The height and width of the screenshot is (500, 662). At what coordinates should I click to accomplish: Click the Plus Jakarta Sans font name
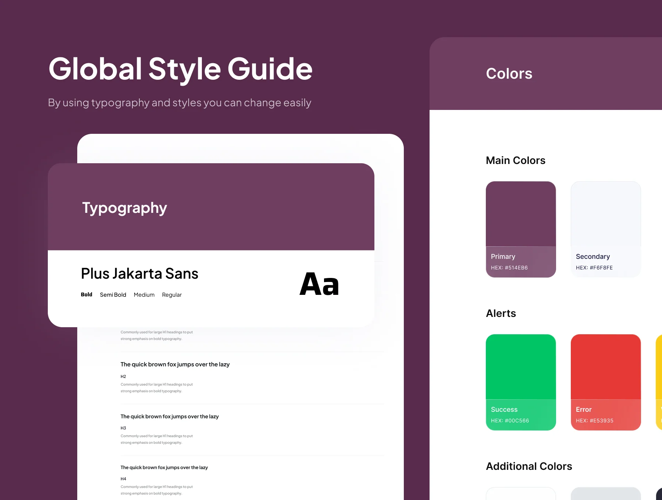(x=140, y=274)
